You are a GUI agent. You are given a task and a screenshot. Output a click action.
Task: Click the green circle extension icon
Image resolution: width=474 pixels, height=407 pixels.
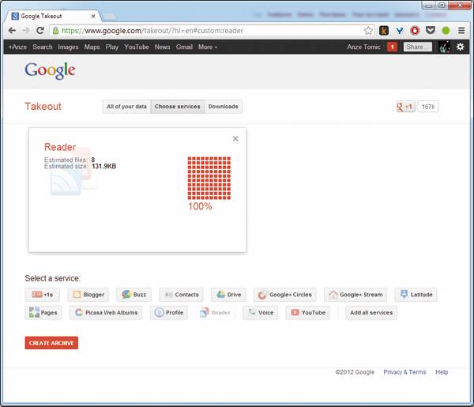point(446,31)
